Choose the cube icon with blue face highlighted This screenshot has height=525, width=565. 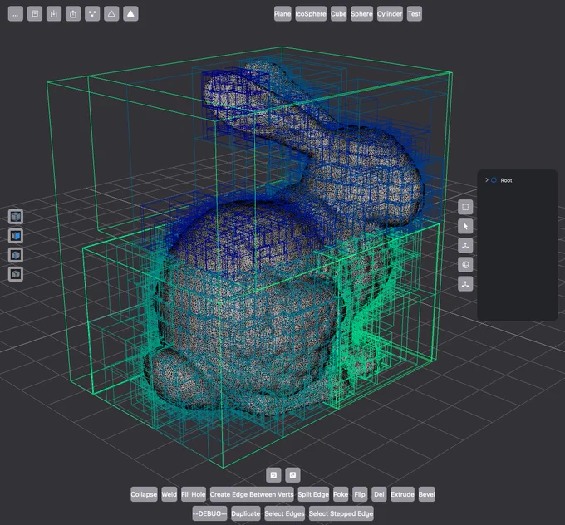pyautogui.click(x=16, y=236)
